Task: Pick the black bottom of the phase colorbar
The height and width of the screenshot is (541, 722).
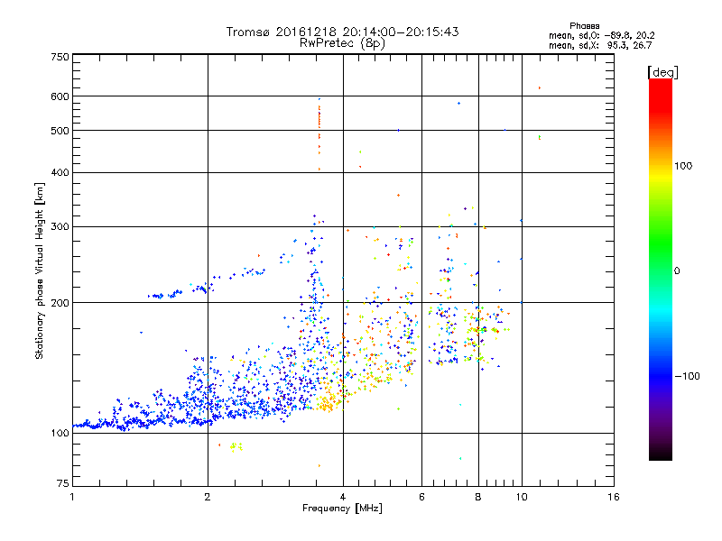Action: [x=661, y=454]
